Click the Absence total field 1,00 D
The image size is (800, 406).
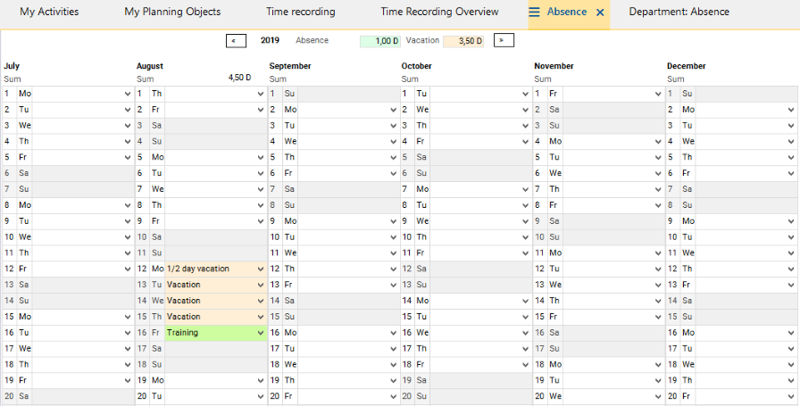coord(380,41)
